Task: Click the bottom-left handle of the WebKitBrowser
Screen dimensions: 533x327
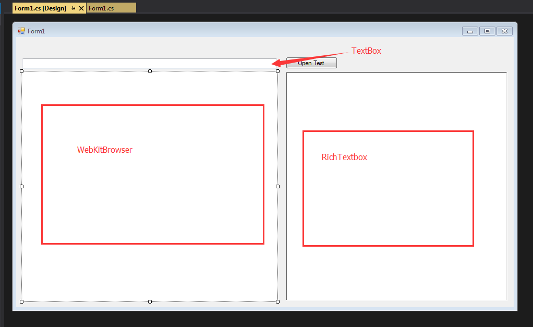Action: coord(22,301)
